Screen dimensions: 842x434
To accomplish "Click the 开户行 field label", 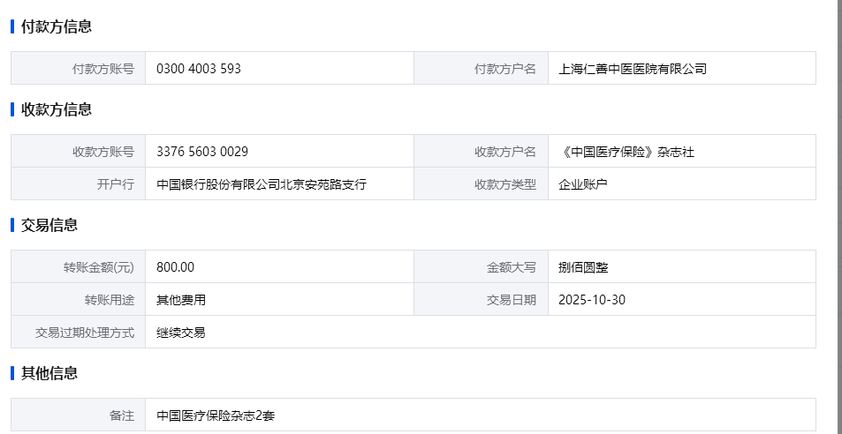I will coord(116,184).
